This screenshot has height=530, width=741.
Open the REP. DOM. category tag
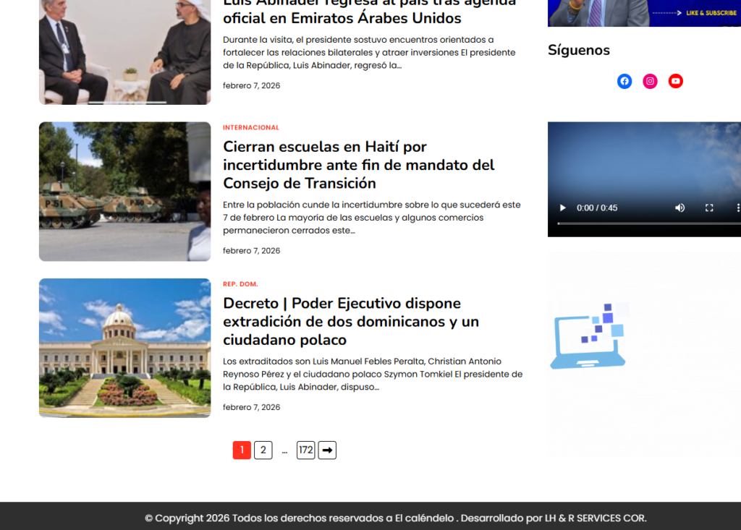(240, 284)
